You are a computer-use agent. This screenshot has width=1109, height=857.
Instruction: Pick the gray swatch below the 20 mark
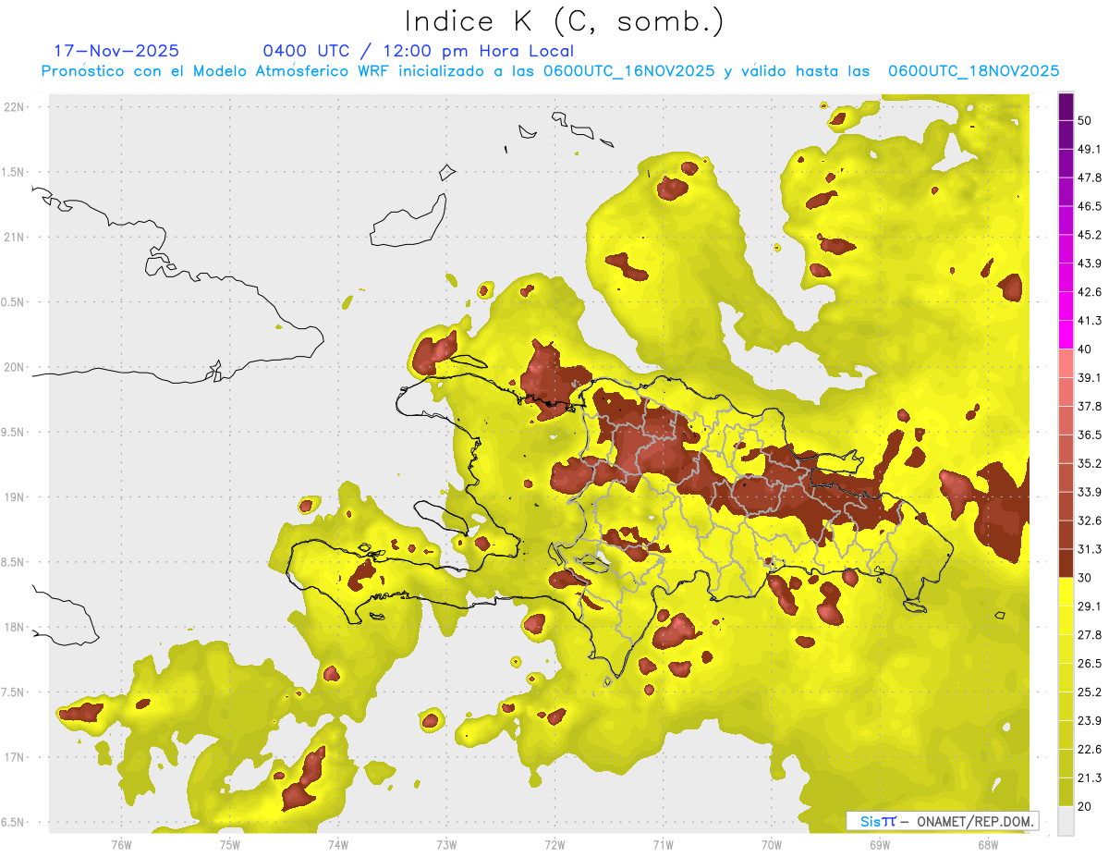tap(1066, 821)
